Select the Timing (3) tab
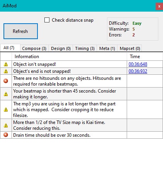This screenshot has width=163, height=184. 85,48
